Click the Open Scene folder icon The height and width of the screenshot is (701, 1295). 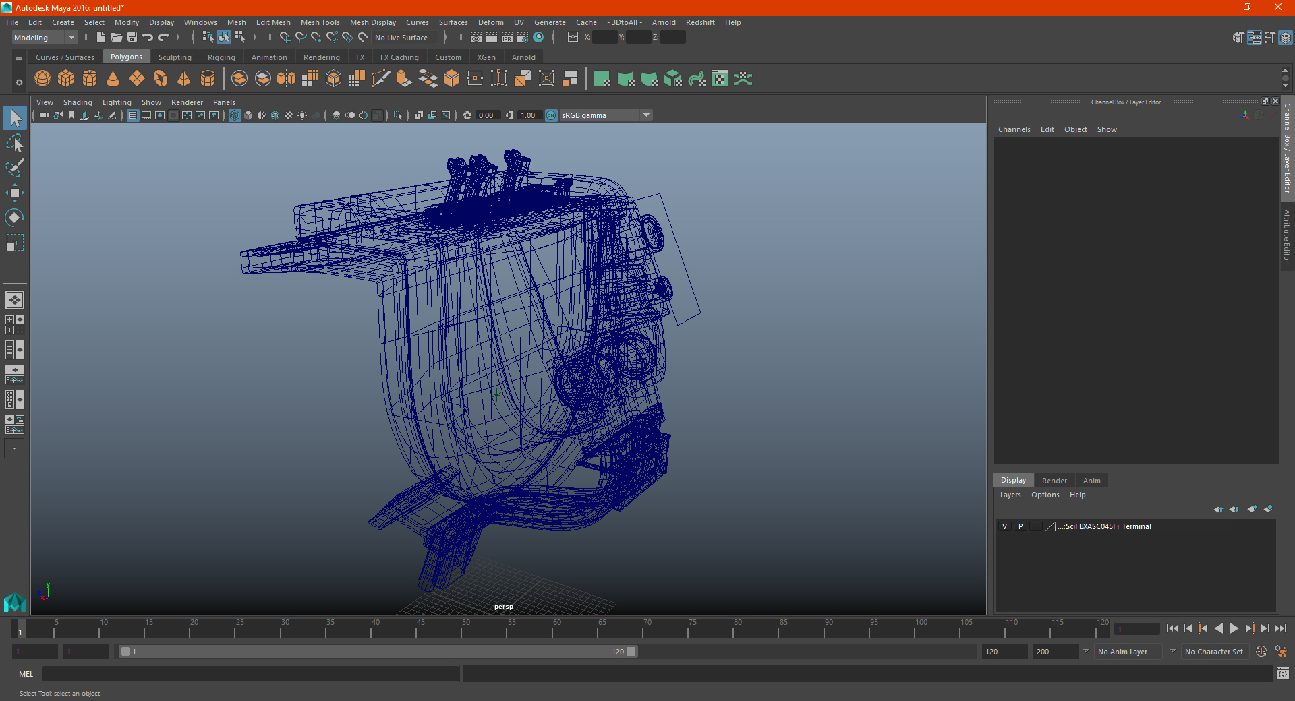(116, 38)
